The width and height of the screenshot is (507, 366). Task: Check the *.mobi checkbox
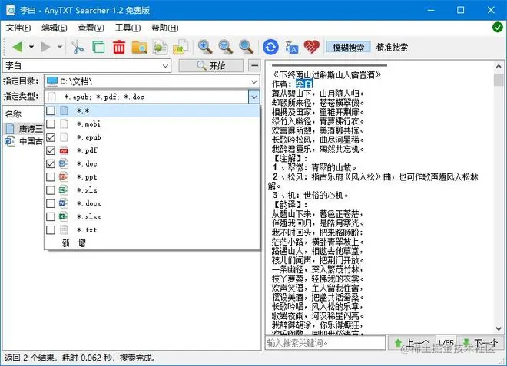(x=51, y=124)
